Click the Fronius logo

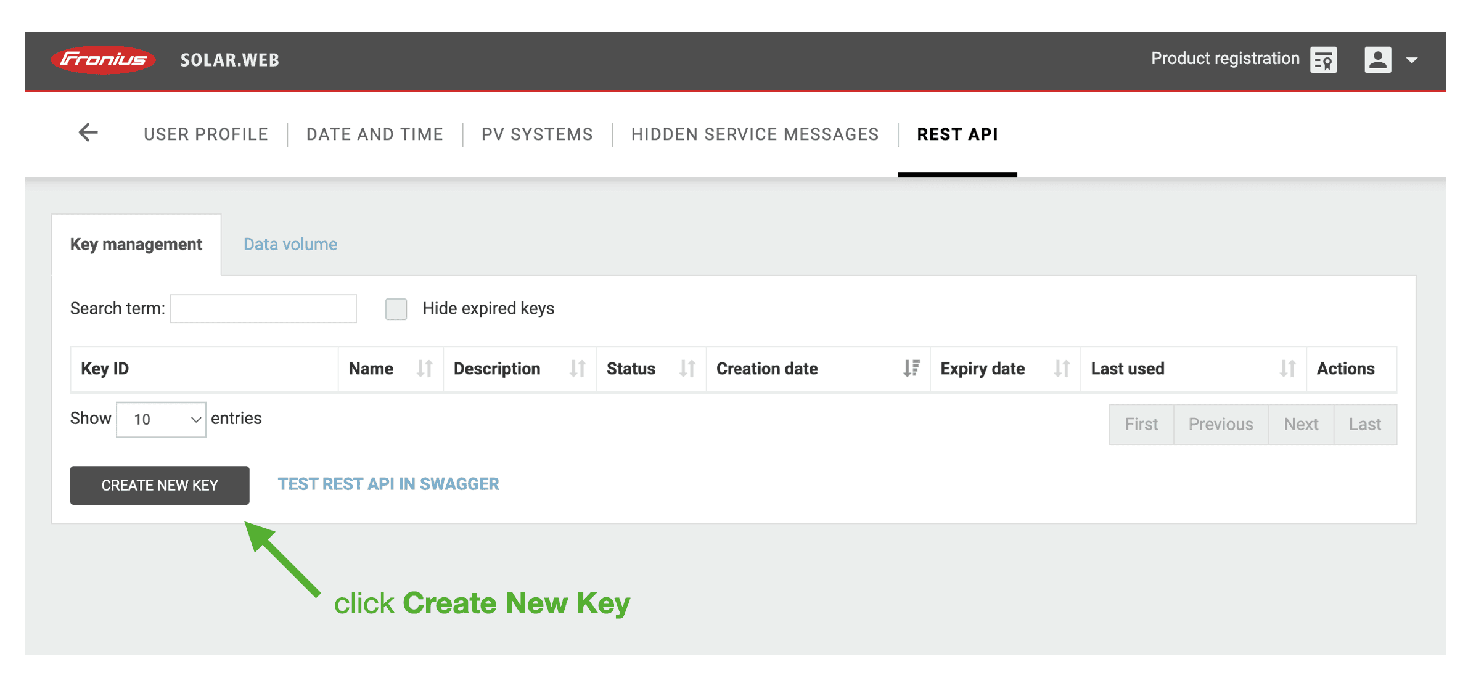(x=104, y=60)
